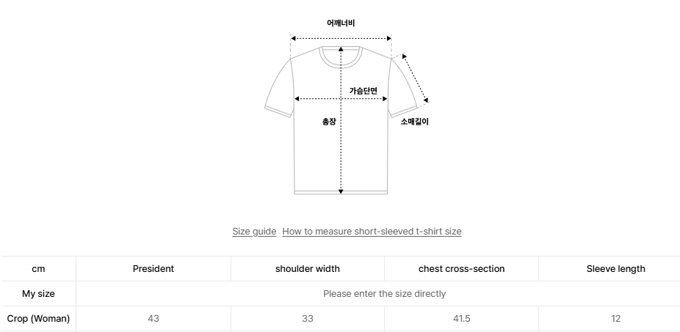Select the Sleeve length column header
The image size is (680, 332).
[615, 269]
